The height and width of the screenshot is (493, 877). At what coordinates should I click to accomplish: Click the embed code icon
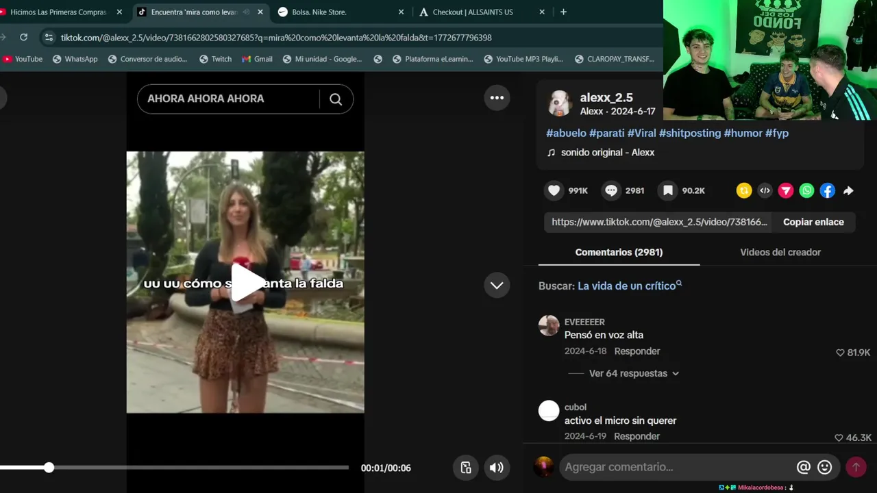[765, 191]
